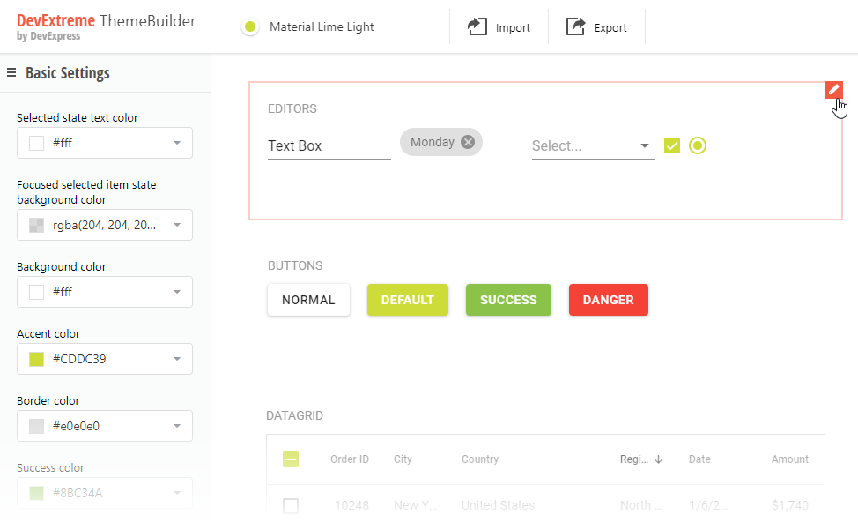Open the Select... dropdown in Editors

tap(593, 145)
